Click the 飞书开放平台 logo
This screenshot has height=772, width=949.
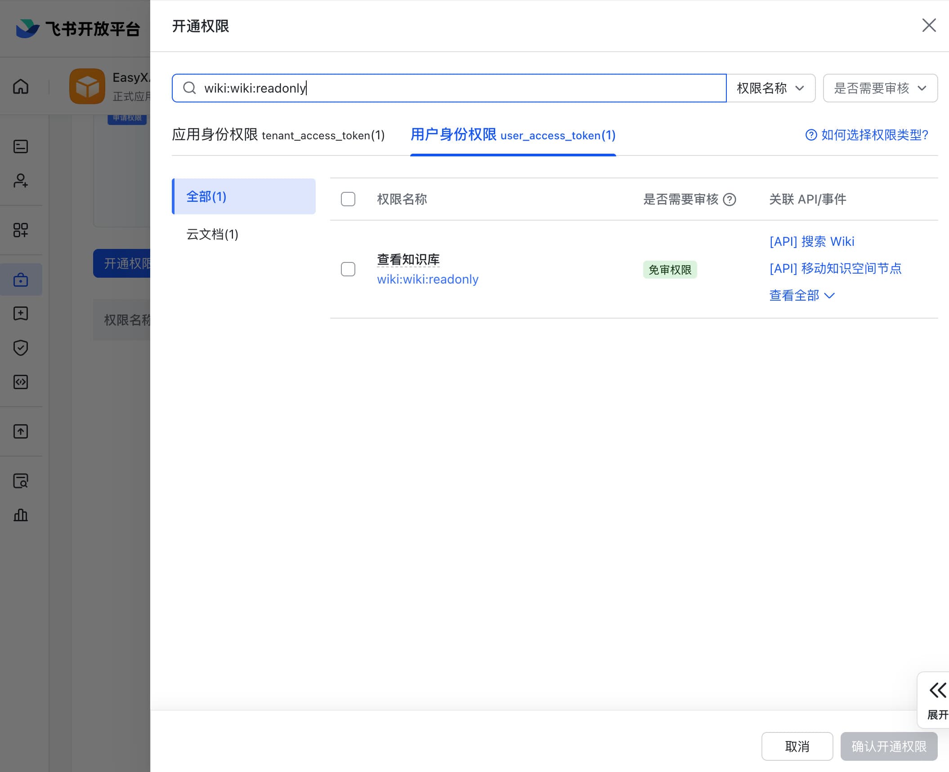[x=78, y=28]
